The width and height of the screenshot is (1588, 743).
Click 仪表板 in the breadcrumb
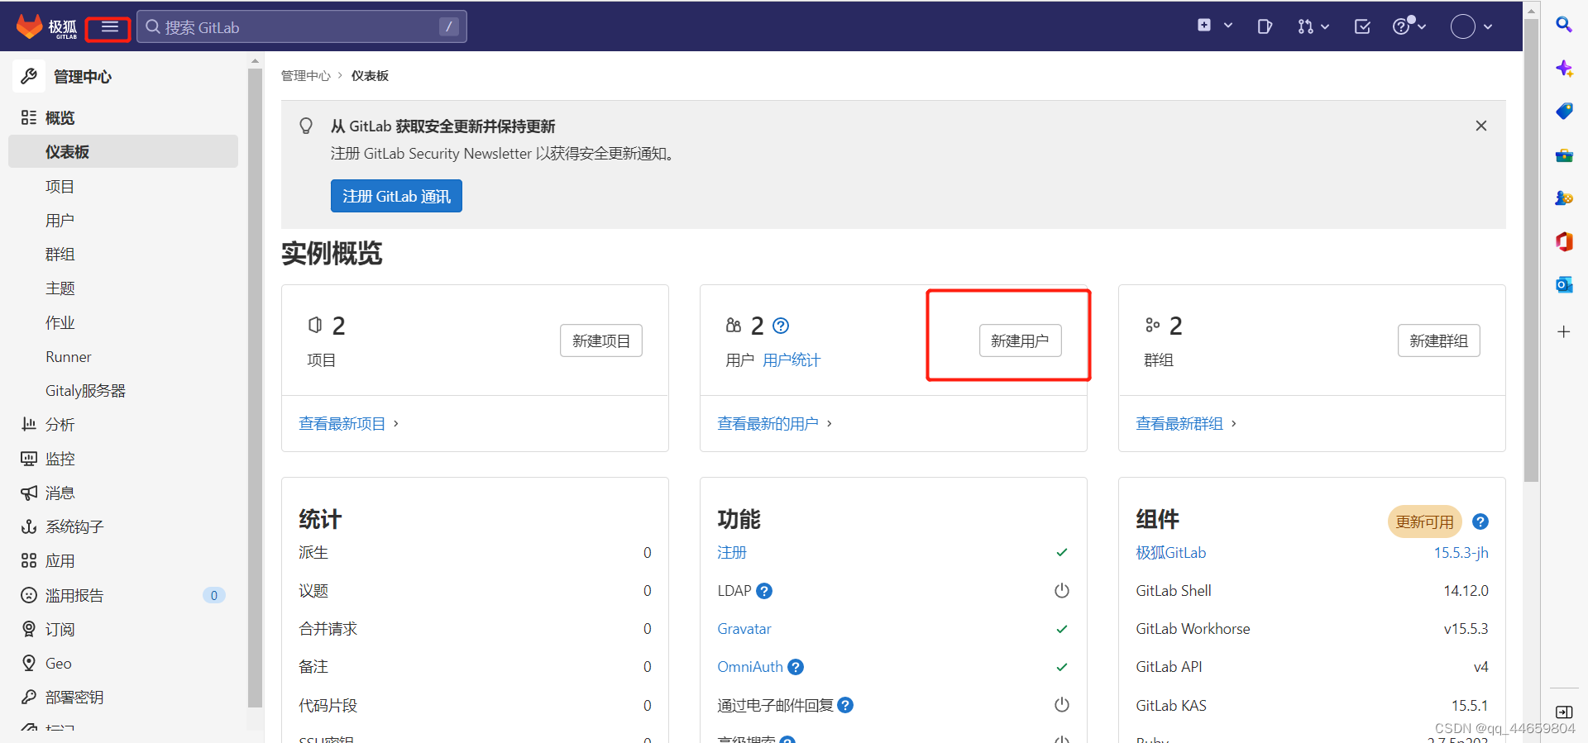click(x=370, y=76)
